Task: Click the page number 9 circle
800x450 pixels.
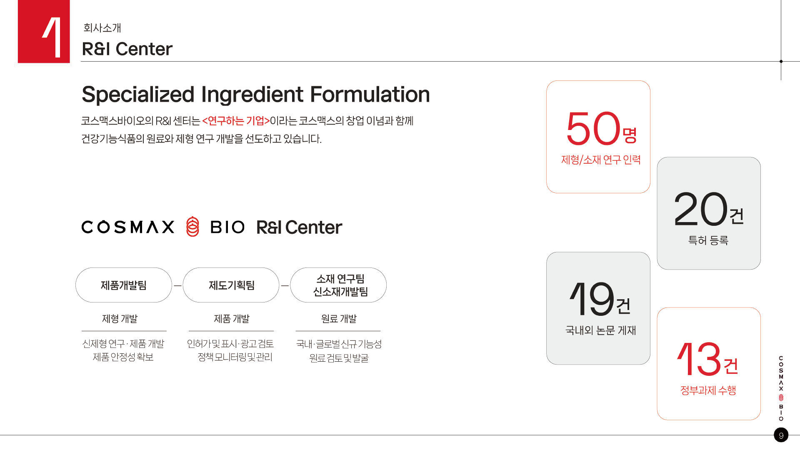Action: pyautogui.click(x=781, y=435)
